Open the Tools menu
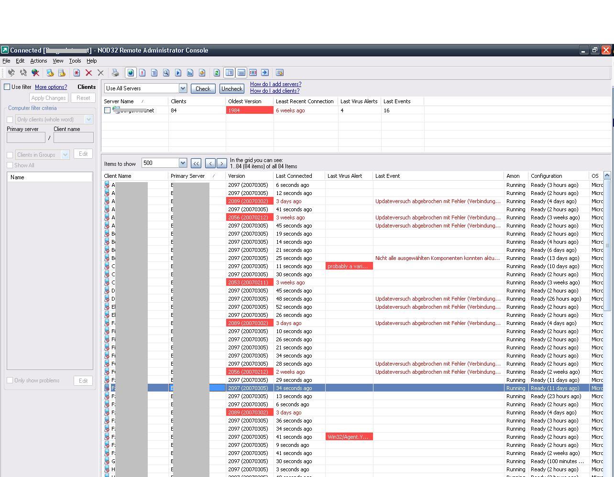Image resolution: width=614 pixels, height=477 pixels. (x=75, y=61)
